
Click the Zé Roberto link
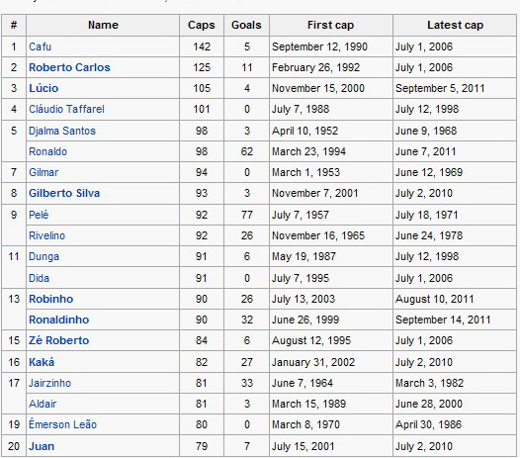tap(58, 340)
